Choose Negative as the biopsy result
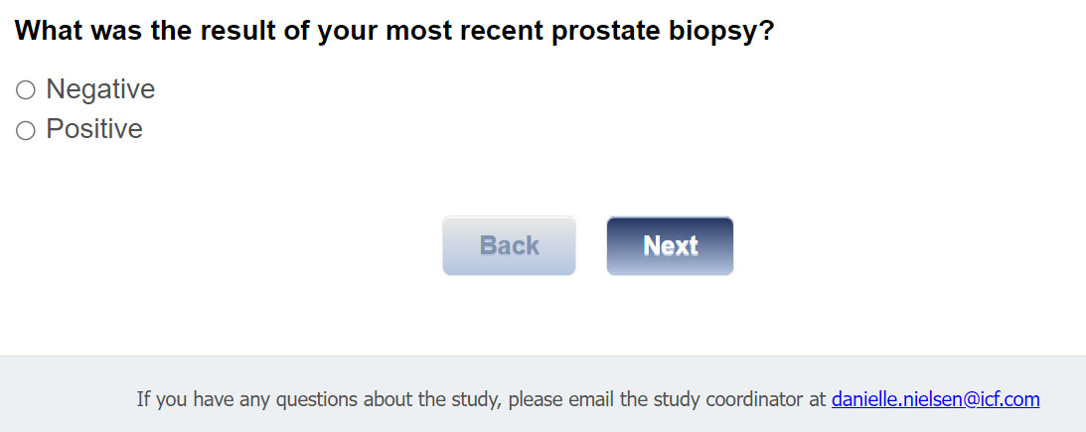The width and height of the screenshot is (1086, 432). click(x=26, y=90)
